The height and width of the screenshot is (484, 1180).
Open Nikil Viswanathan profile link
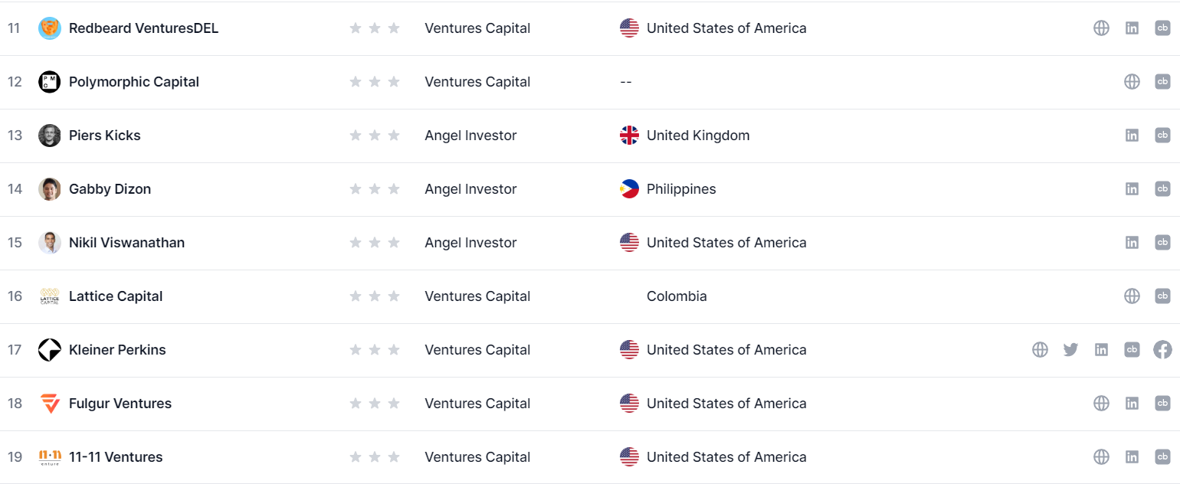[126, 243]
